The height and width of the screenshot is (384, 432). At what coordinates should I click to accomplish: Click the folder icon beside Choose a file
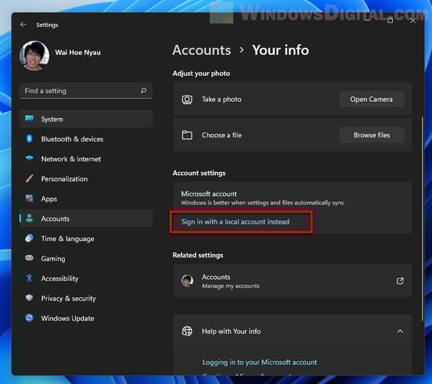(187, 135)
